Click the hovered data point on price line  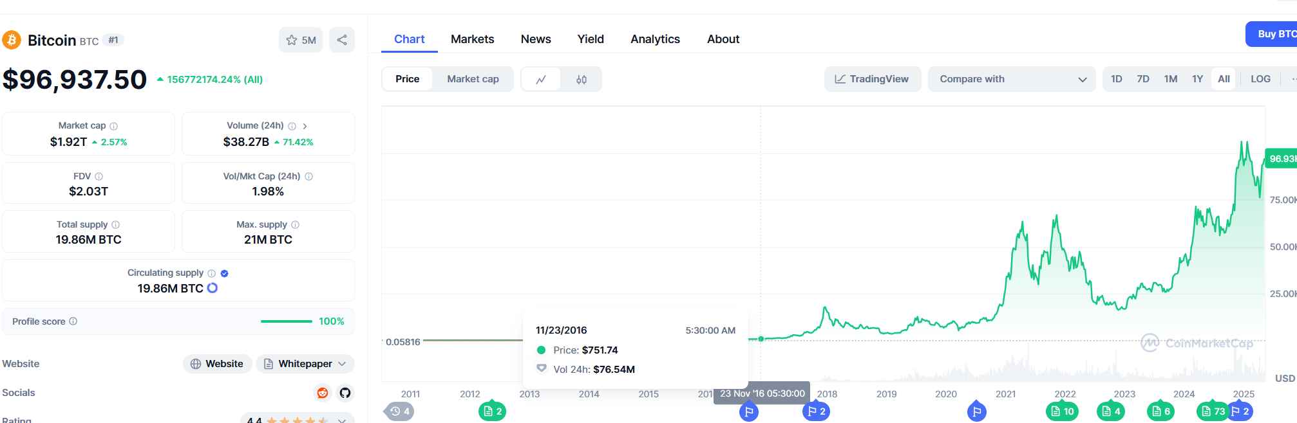[x=761, y=339]
